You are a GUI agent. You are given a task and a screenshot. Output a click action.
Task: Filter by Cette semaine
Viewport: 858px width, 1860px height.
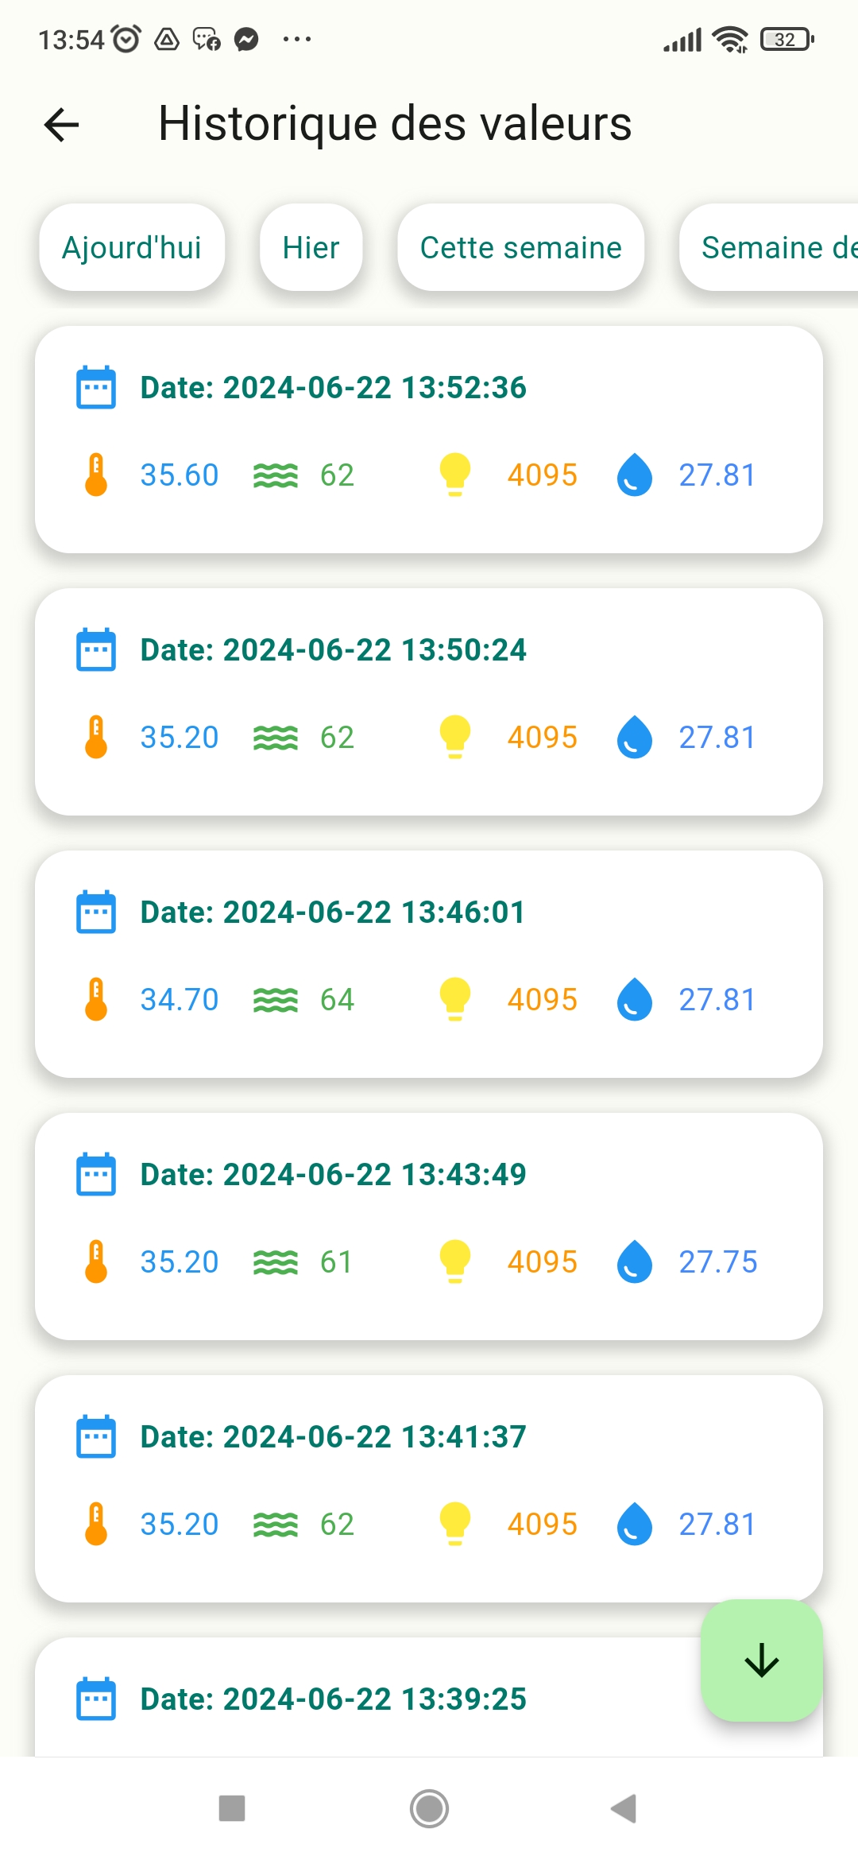tap(520, 248)
